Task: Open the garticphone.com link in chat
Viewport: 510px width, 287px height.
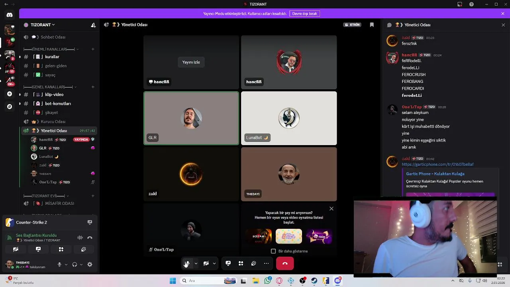Action: pyautogui.click(x=437, y=164)
